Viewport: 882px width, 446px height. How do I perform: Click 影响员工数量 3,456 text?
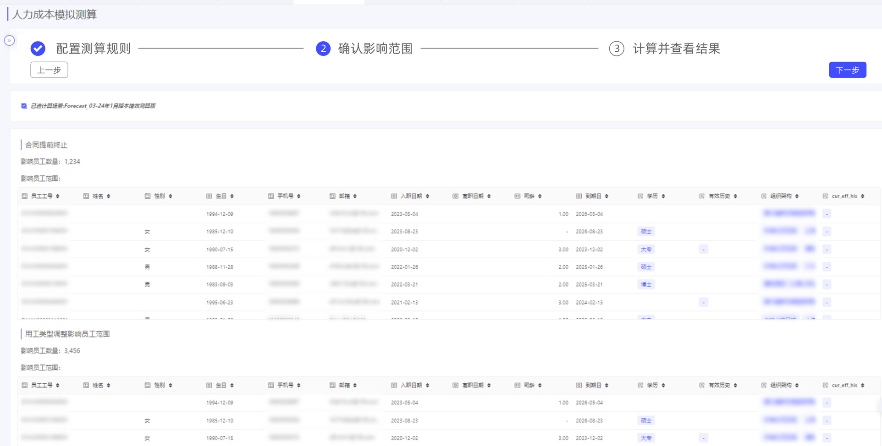point(50,351)
